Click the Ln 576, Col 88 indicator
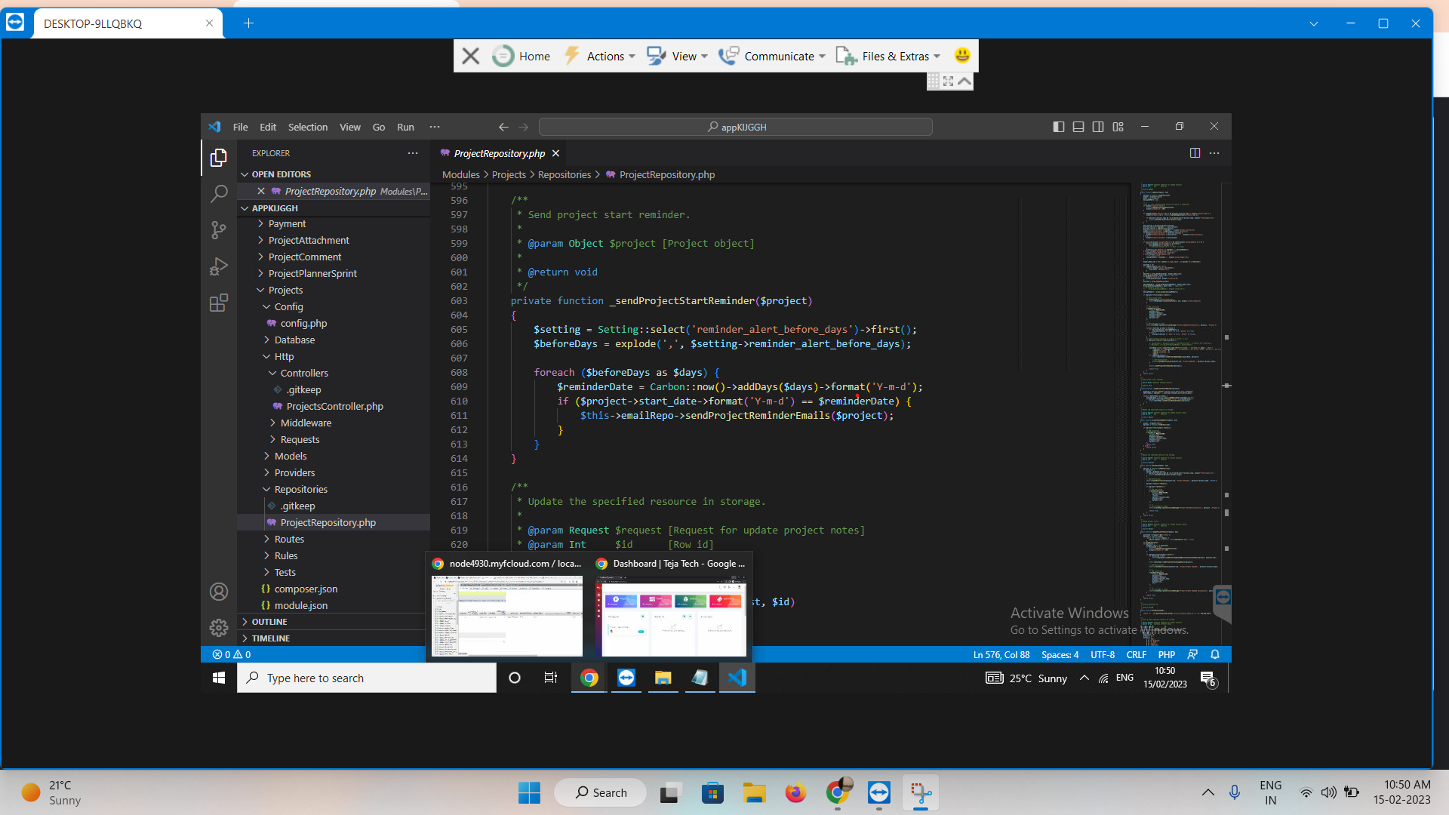The image size is (1449, 815). coord(1001,654)
